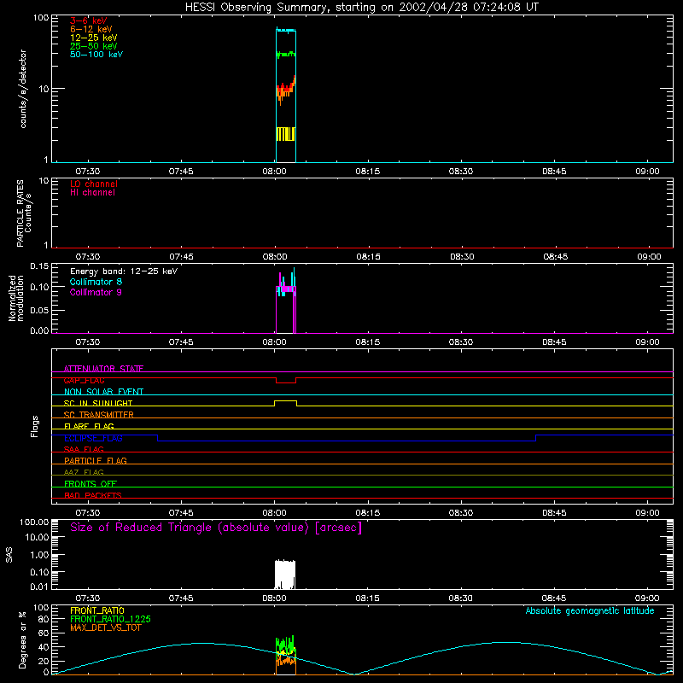The height and width of the screenshot is (683, 683).
Task: Click the green front-ratio spikes in bottom panel
Action: 285,644
